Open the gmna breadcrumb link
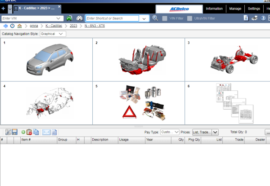This screenshot has width=270, height=186. [x=34, y=26]
